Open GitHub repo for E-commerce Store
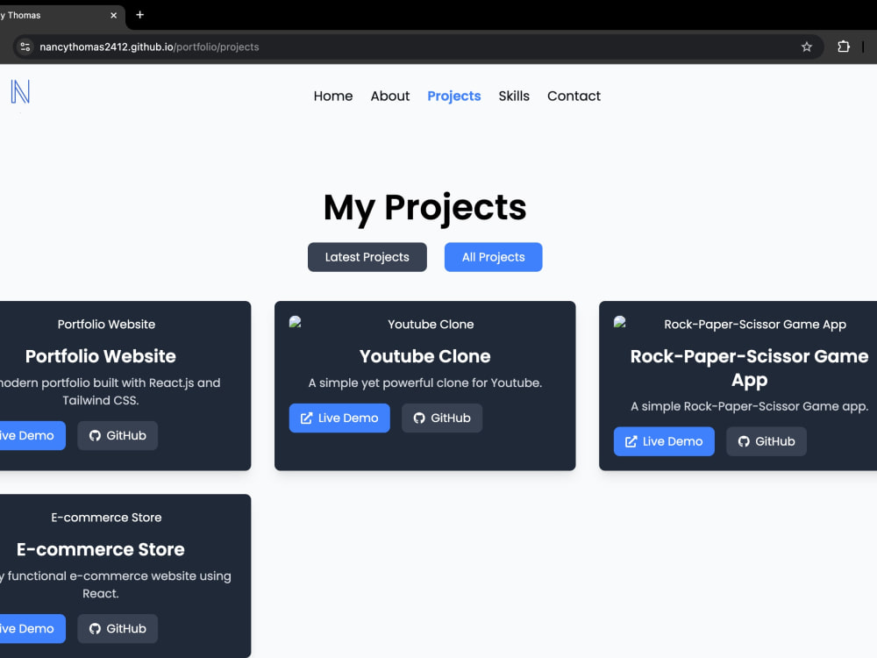This screenshot has height=658, width=877. click(118, 629)
